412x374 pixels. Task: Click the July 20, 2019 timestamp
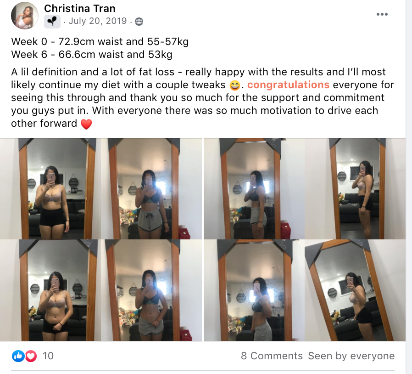(98, 21)
